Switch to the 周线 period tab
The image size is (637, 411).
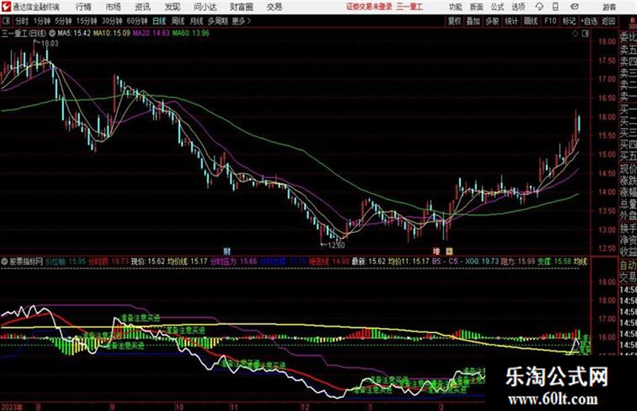(178, 21)
